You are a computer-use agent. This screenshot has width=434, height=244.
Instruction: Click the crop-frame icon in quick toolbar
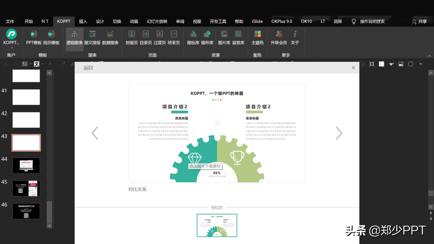click(x=372, y=64)
